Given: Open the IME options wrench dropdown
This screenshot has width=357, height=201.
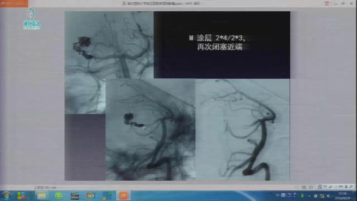Looking at the screenshot, I should [x=351, y=187].
